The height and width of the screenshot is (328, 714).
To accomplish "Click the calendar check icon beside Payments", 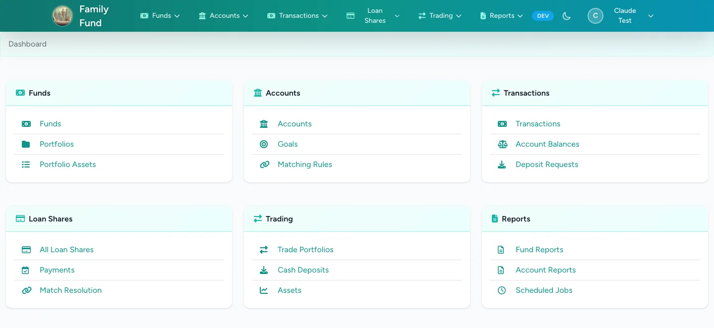I will (x=26, y=270).
